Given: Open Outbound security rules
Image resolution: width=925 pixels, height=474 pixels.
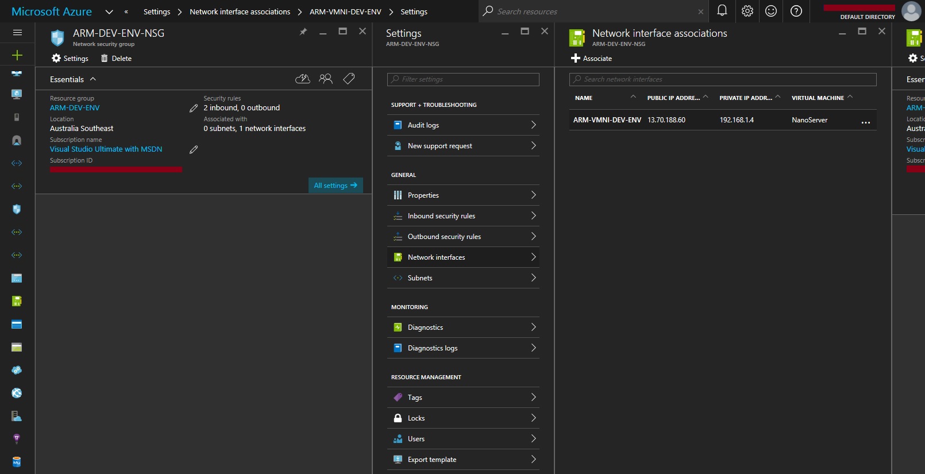Looking at the screenshot, I should [x=463, y=237].
